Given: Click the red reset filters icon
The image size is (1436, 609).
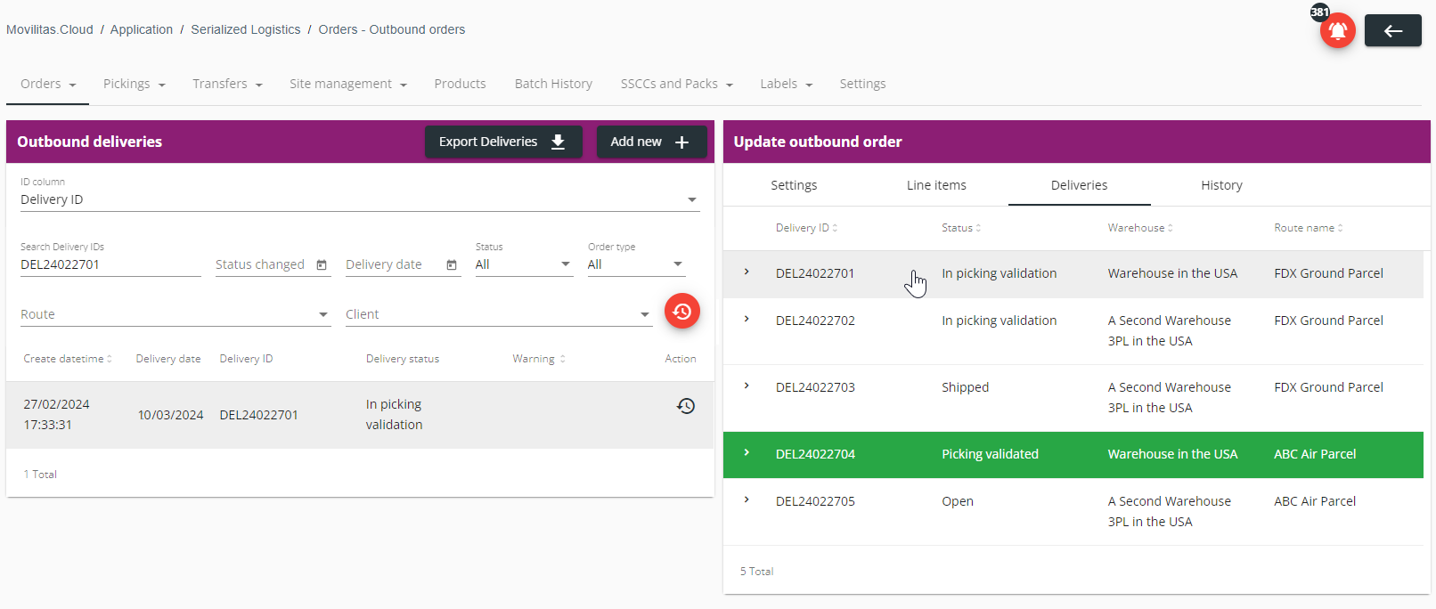Looking at the screenshot, I should point(682,311).
